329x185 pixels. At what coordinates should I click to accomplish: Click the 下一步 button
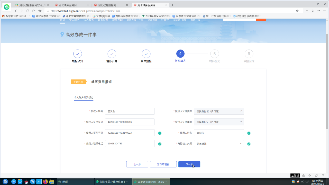click(189, 164)
